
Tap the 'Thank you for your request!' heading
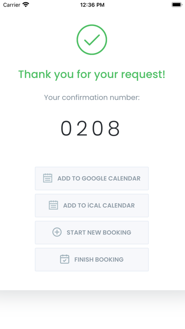92,75
